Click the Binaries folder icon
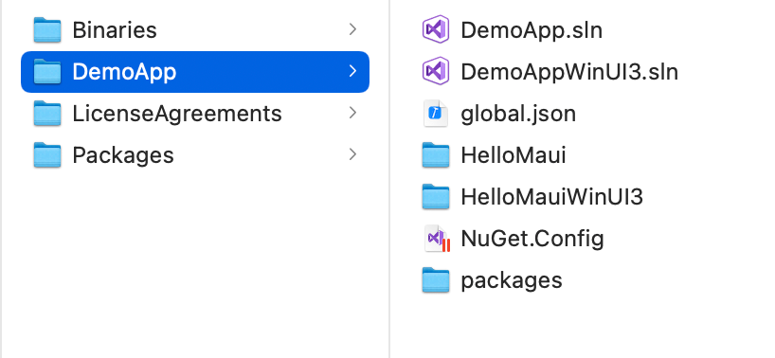 pyautogui.click(x=47, y=29)
